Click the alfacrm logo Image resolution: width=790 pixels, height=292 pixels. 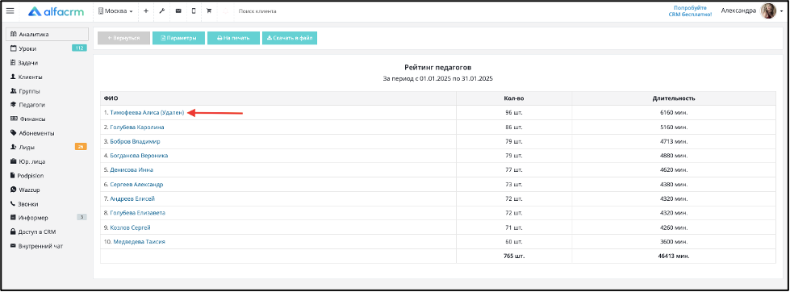[56, 11]
